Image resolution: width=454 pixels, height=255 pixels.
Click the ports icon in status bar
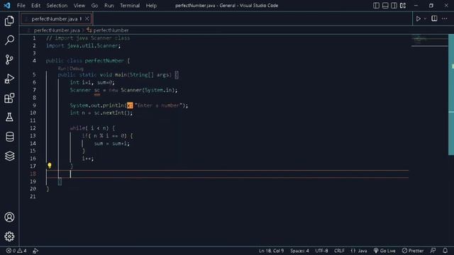tap(35, 251)
